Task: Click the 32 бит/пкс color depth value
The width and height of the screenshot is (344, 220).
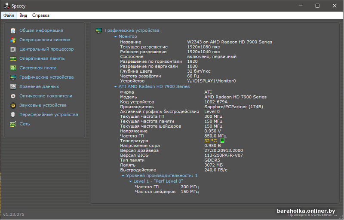Action: 199,71
